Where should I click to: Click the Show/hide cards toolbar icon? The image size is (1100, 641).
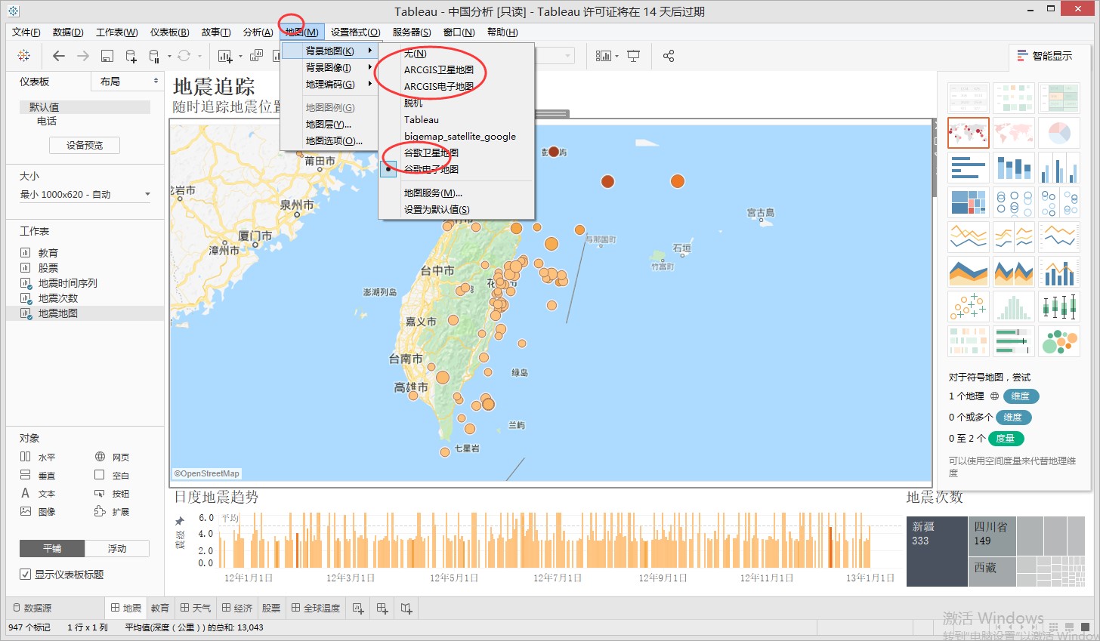(x=603, y=56)
